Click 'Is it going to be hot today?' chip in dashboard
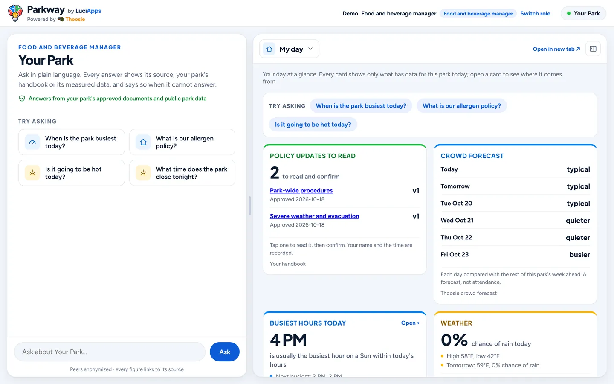Image resolution: width=614 pixels, height=384 pixels. pyautogui.click(x=313, y=125)
